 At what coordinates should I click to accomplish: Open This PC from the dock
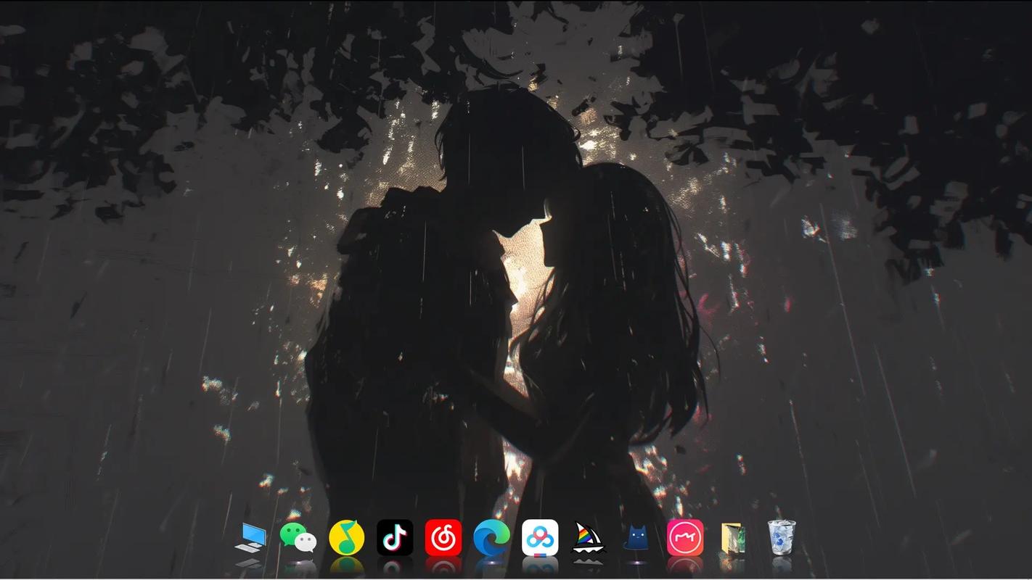point(251,538)
